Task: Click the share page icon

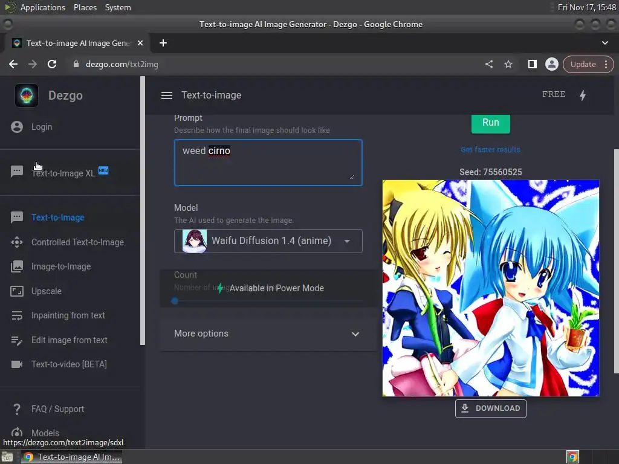Action: click(x=488, y=64)
